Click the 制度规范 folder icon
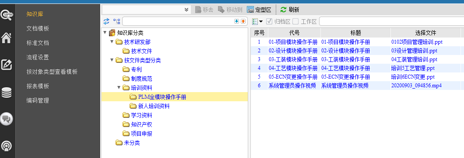The image size is (464, 158). coord(127,79)
